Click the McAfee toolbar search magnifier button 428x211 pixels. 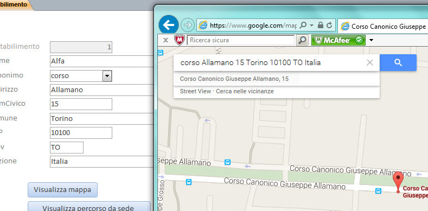pyautogui.click(x=302, y=40)
